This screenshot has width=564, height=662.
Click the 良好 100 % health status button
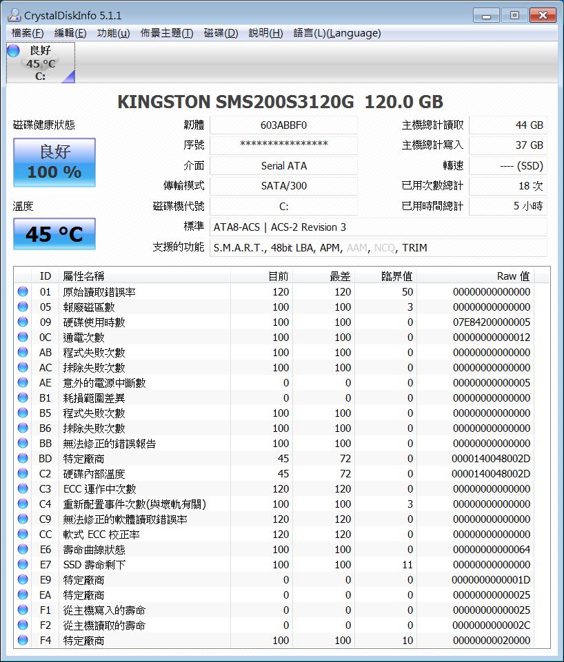pos(54,163)
